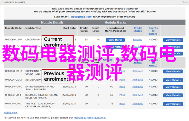This screenshot has height=121, width=189.
Task: Click award code N10013 in the UMOCB4-15-M row
Action: point(153,39)
